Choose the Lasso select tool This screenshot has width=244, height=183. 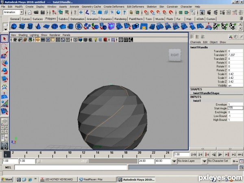[x=4, y=47]
